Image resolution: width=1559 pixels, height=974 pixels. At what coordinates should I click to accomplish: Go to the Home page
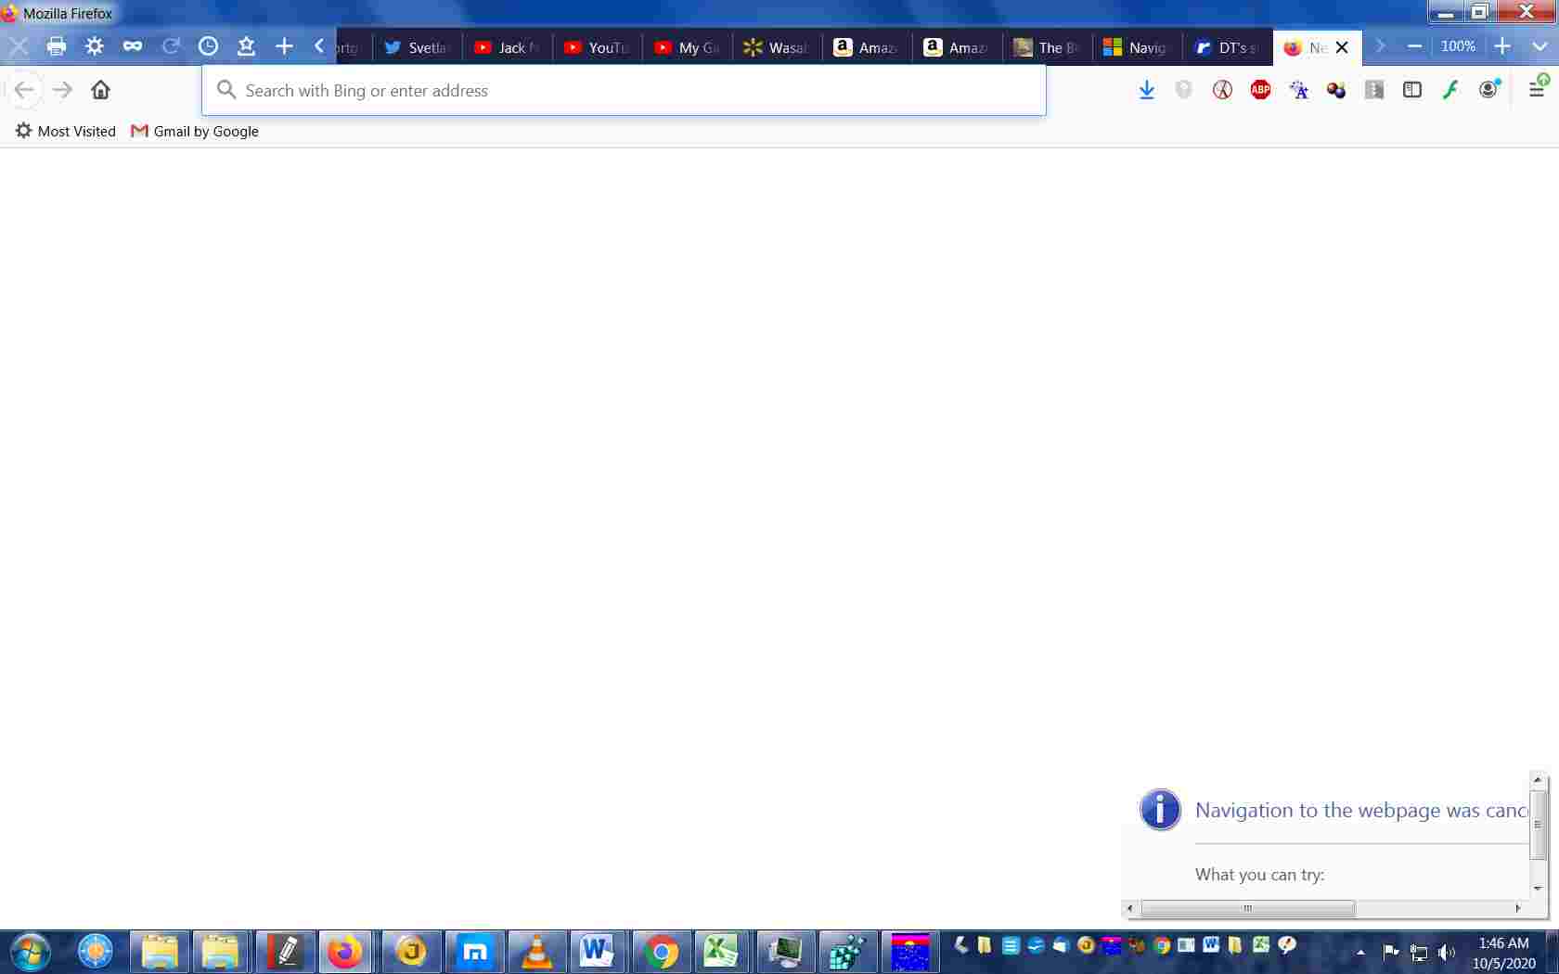[x=100, y=90]
